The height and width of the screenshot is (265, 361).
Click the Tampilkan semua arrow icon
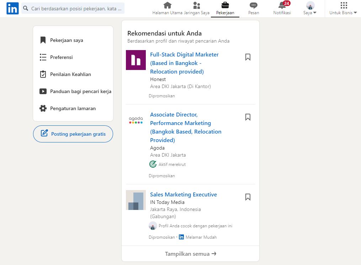coord(214,254)
